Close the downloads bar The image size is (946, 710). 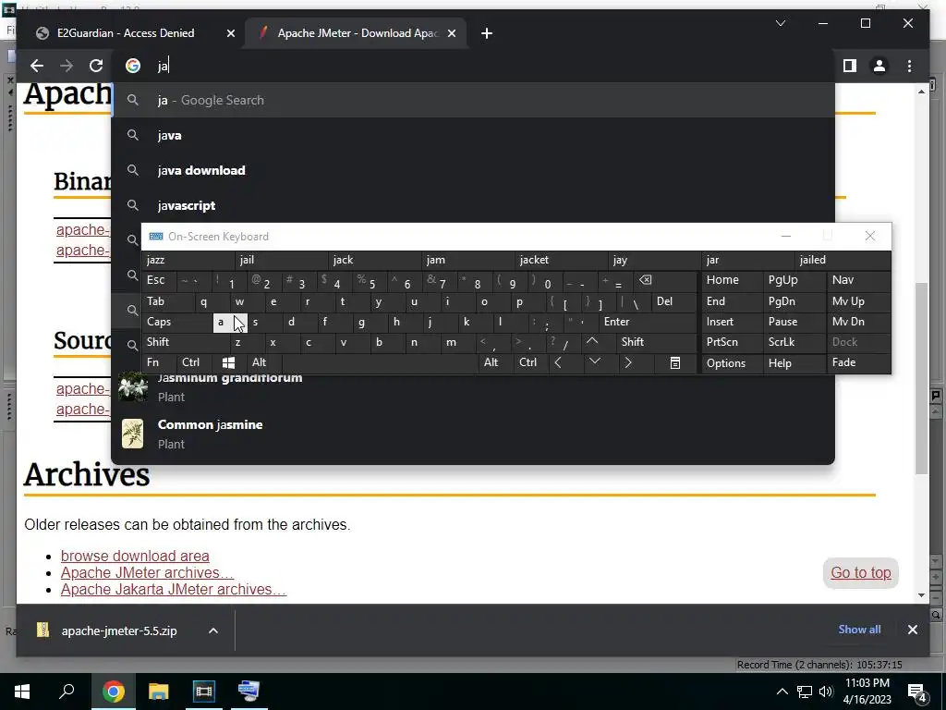click(x=912, y=630)
